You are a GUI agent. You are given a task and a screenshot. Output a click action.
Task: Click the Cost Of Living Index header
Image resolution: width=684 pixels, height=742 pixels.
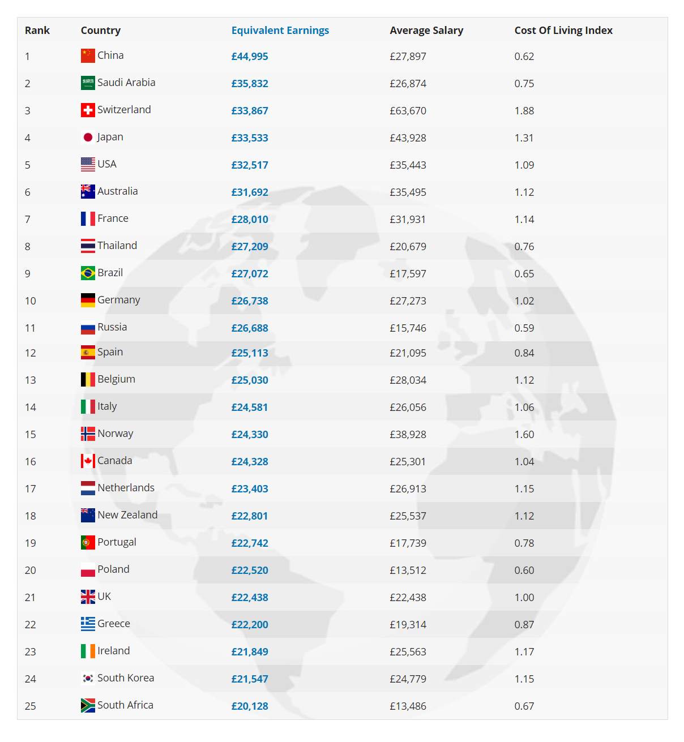tap(563, 31)
